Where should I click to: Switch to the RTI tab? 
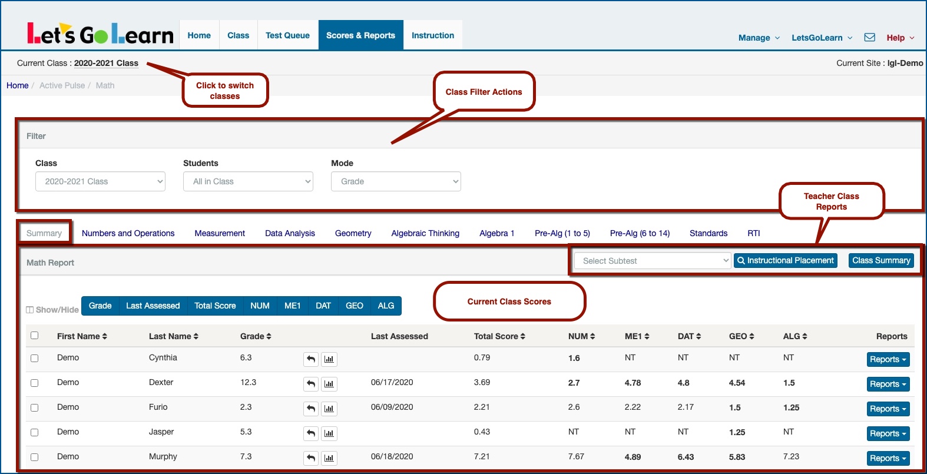pos(754,233)
